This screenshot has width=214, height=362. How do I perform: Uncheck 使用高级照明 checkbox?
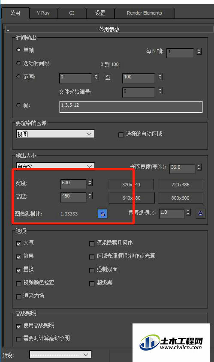click(18, 326)
